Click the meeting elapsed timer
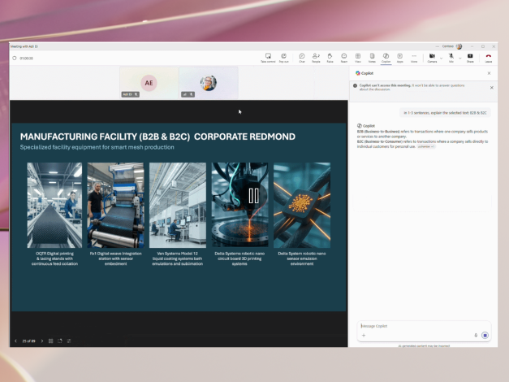The width and height of the screenshot is (509, 382). (x=26, y=59)
